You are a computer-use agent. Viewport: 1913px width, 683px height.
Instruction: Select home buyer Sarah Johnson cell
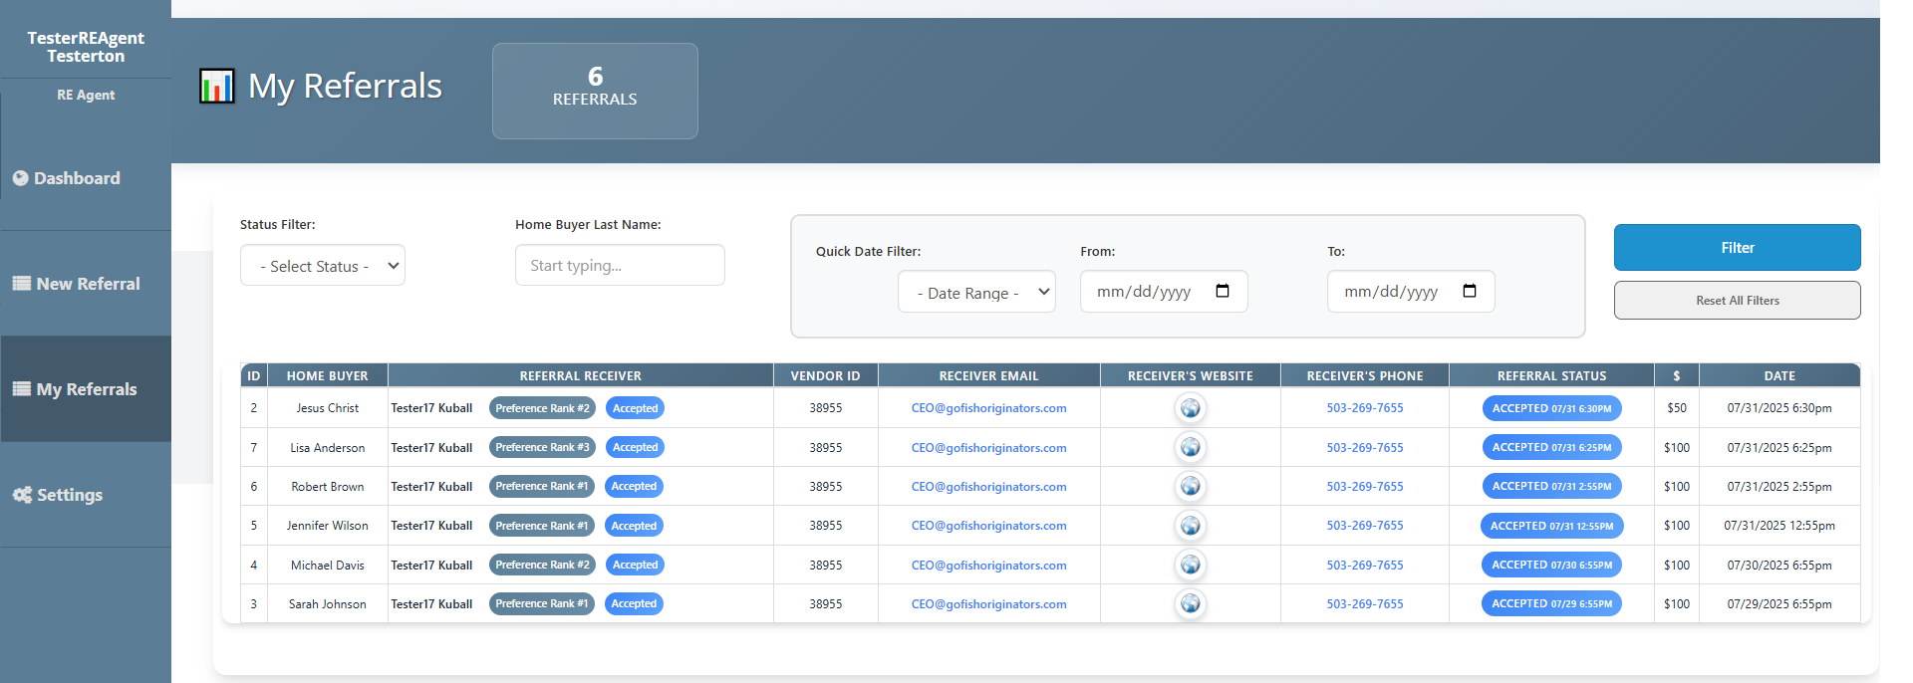point(327,604)
